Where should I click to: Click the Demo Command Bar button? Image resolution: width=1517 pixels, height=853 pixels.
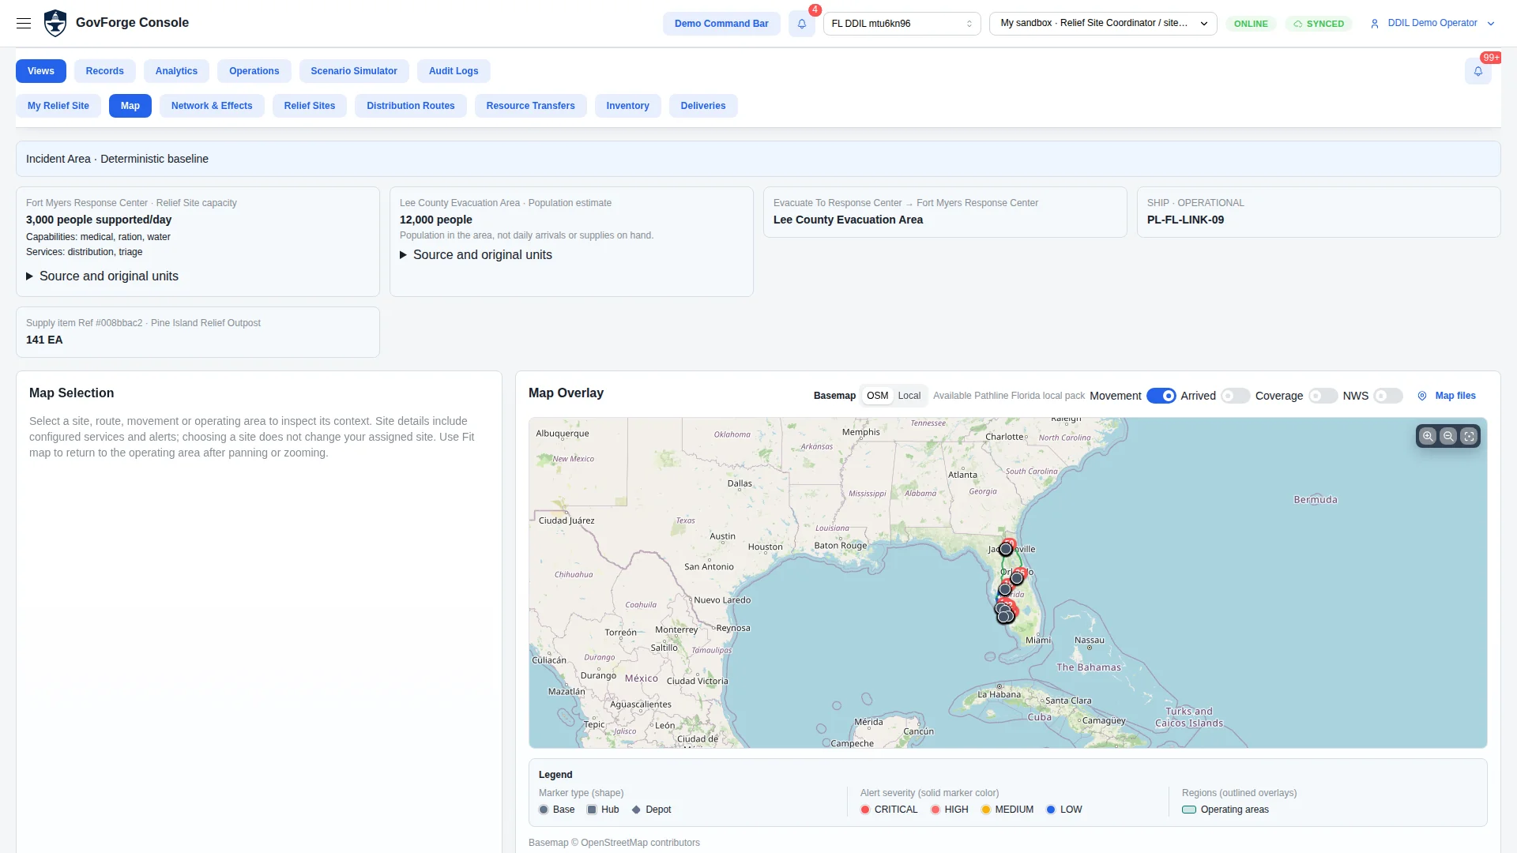pos(721,24)
